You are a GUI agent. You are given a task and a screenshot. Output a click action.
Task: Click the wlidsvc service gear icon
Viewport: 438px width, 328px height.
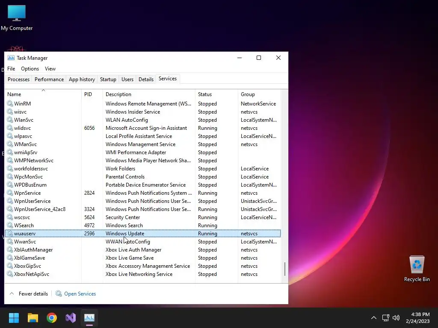click(10, 128)
